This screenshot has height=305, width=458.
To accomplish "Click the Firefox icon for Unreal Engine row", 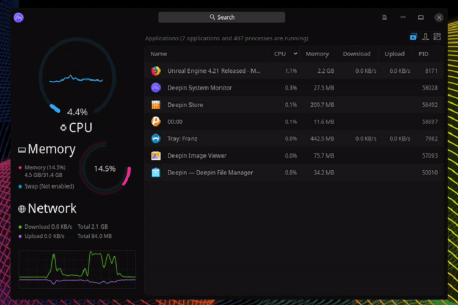I will 156,71.
